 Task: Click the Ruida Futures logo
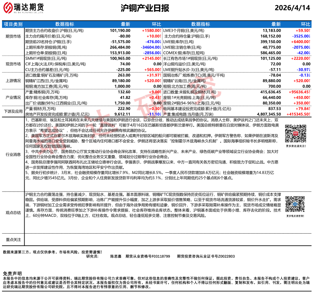click(24, 8)
